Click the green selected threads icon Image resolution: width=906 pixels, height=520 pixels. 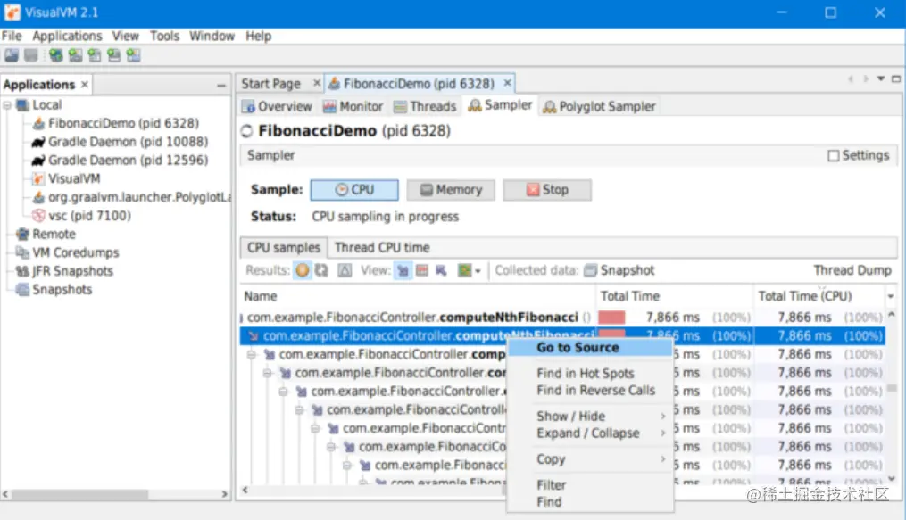click(x=464, y=270)
